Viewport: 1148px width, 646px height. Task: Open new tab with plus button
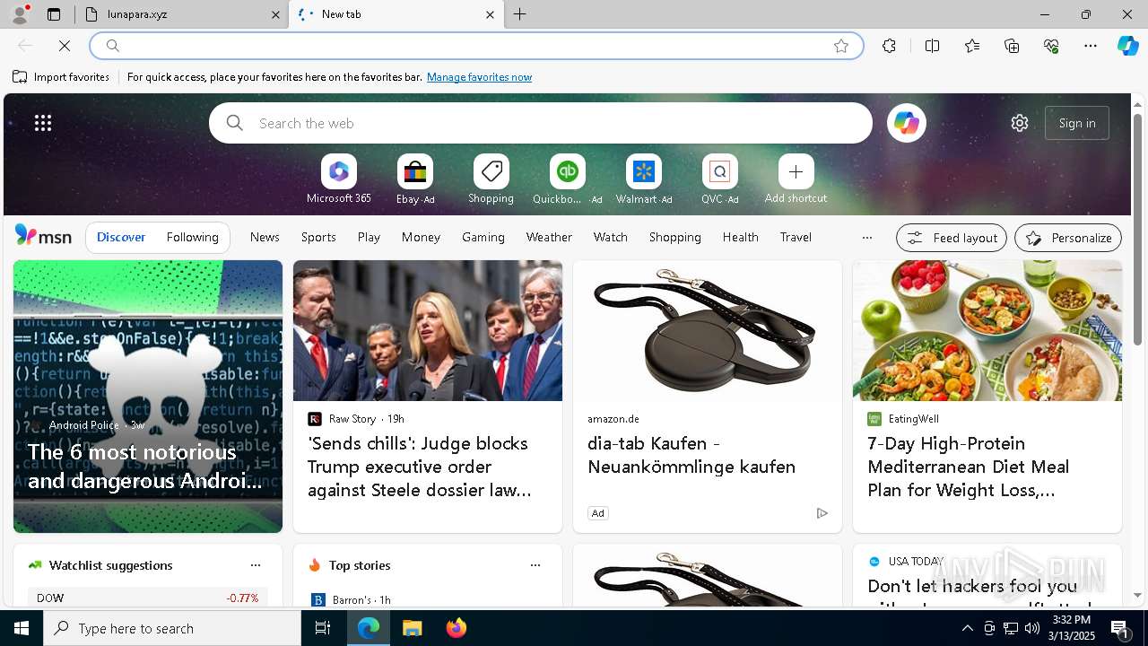click(520, 14)
